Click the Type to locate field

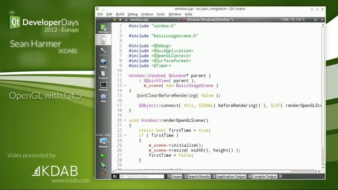142,176
